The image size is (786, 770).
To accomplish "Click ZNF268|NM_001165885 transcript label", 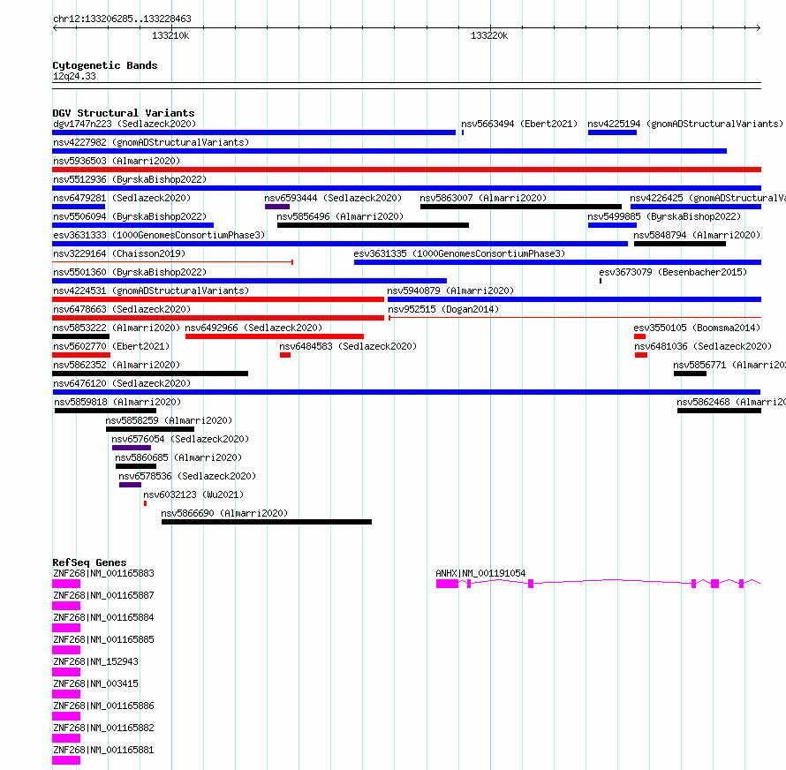I will (103, 639).
